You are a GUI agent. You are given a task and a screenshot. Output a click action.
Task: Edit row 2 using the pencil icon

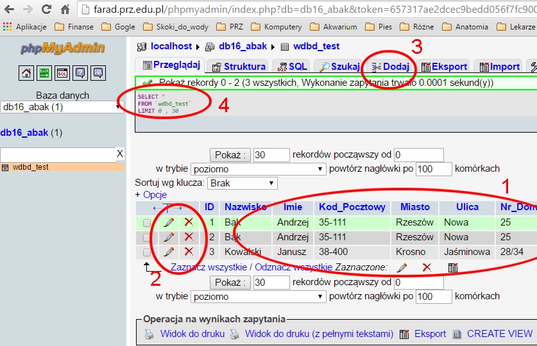click(x=169, y=237)
